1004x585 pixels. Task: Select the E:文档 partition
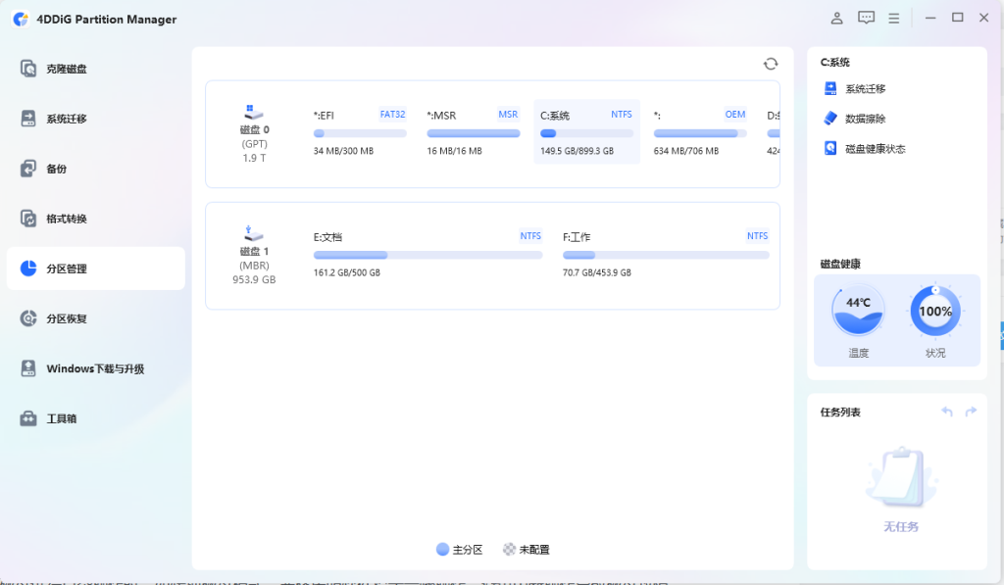[x=427, y=253]
